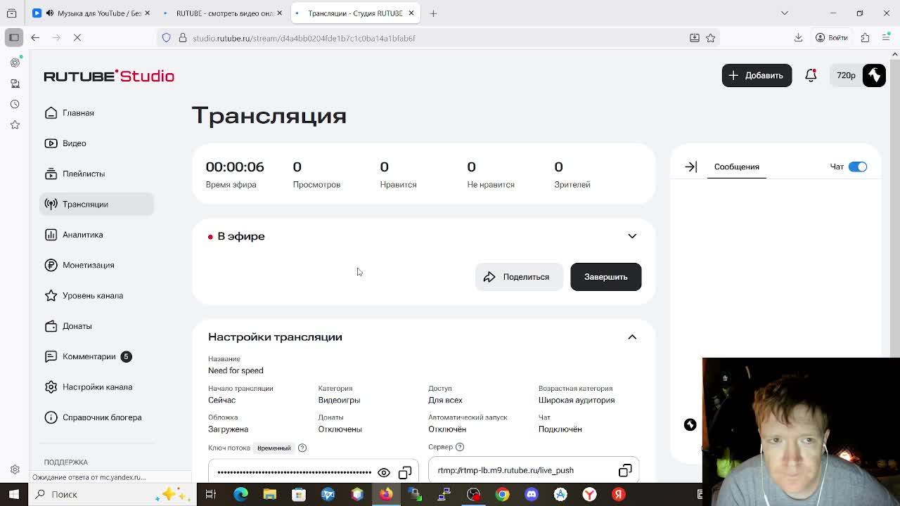Click the Донаты wallet icon

pos(51,326)
